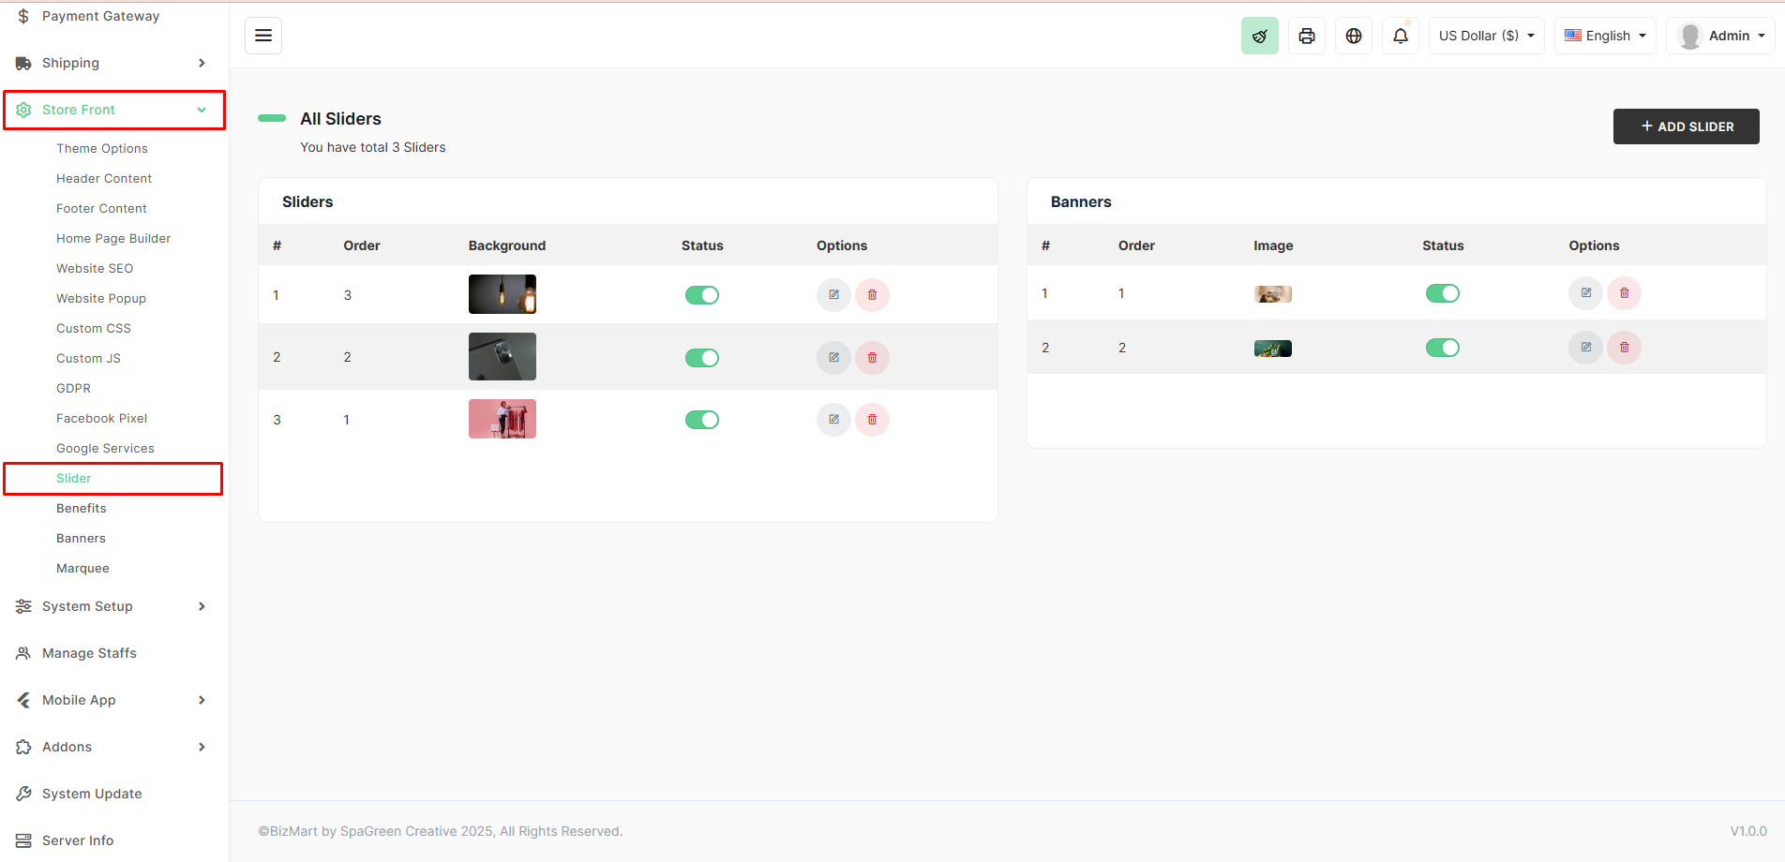Open the website globe icon
The image size is (1785, 862).
coord(1353,35)
